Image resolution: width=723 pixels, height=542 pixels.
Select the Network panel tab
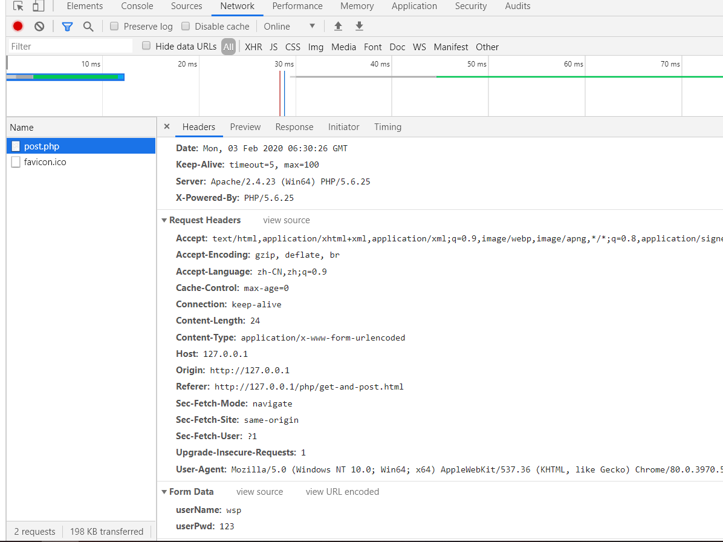[x=237, y=6]
